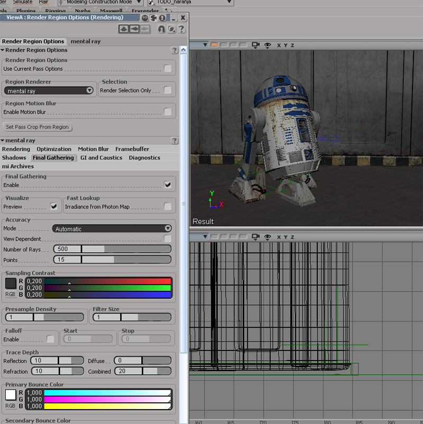Image resolution: width=423 pixels, height=424 pixels.
Task: Click the RGB label under Sampling Contrast swatch
Action: [x=10, y=294]
